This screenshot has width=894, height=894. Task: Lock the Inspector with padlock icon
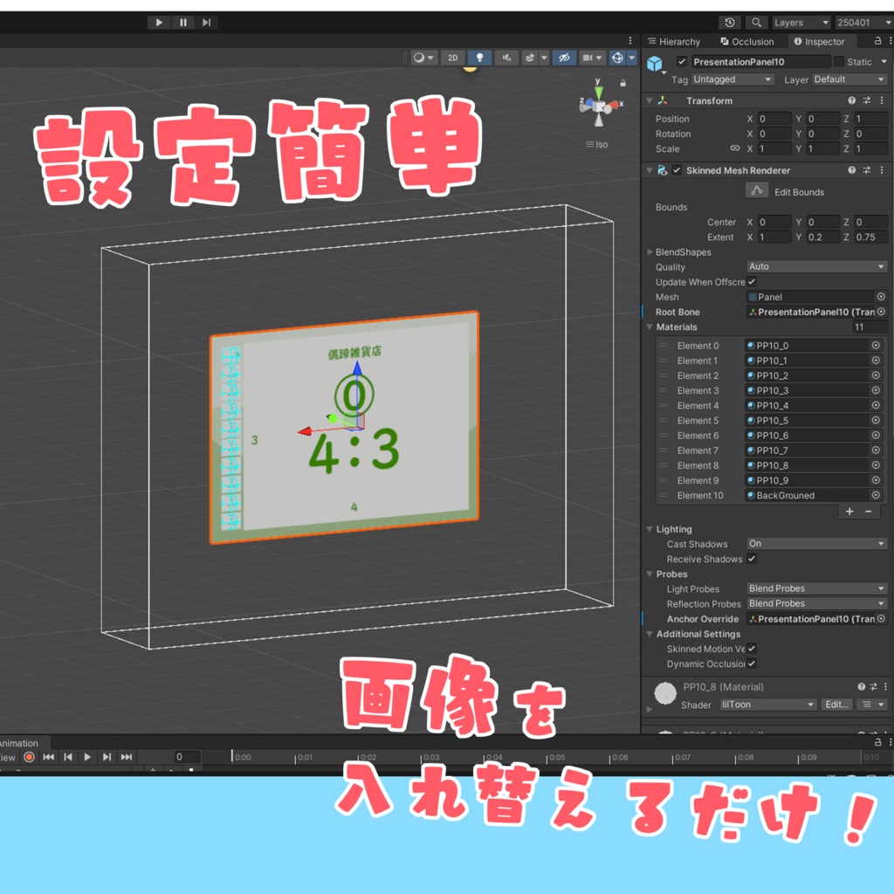point(878,41)
